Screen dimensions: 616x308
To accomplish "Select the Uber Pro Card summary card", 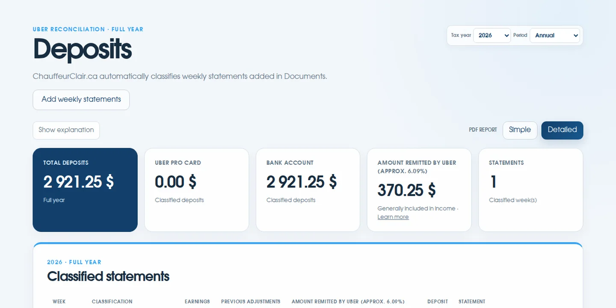I will click(197, 190).
